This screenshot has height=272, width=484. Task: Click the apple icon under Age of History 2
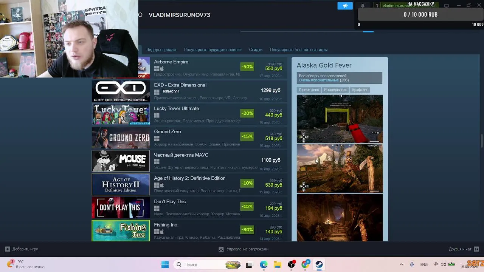pyautogui.click(x=162, y=185)
